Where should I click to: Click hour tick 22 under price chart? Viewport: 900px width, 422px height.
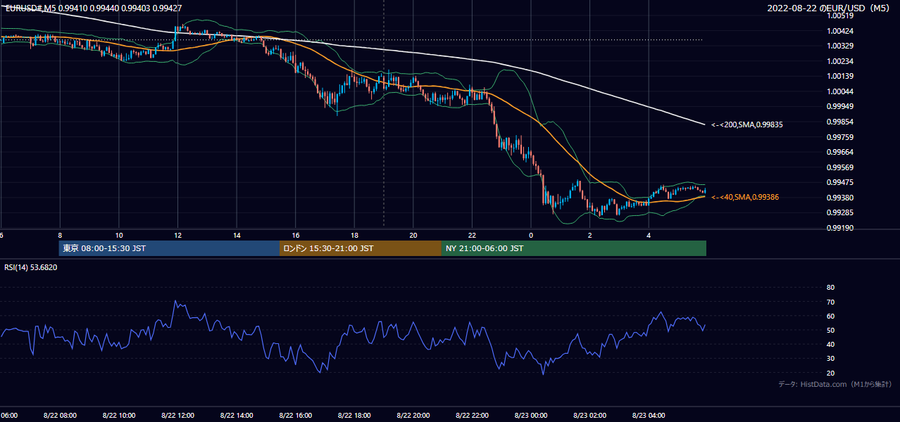(472, 235)
